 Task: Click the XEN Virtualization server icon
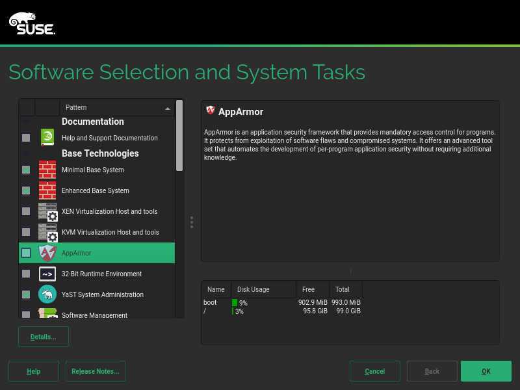(47, 212)
